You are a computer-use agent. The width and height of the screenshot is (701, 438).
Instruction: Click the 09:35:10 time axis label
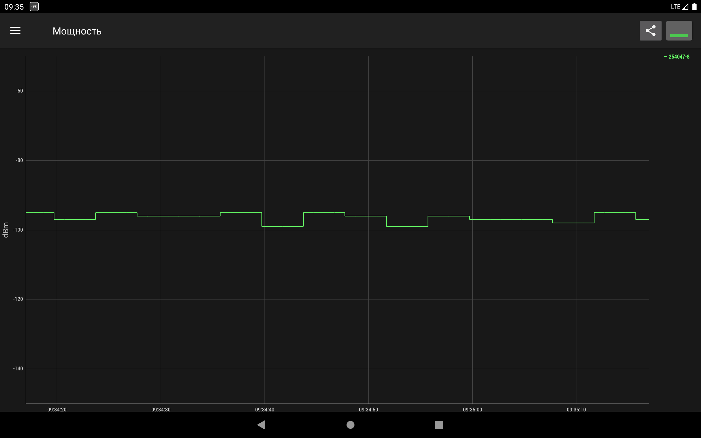tap(576, 410)
